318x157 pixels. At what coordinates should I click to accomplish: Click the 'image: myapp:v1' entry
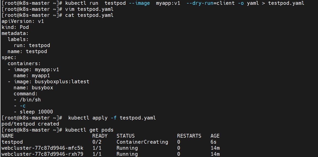click(36, 70)
